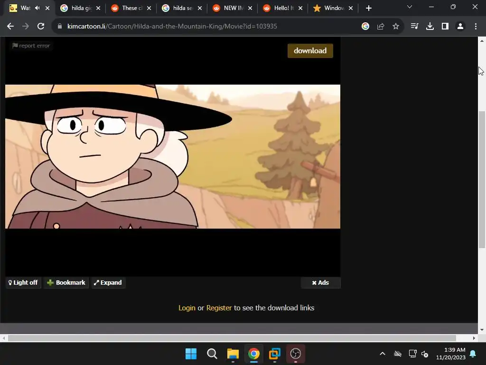
Task: Click the horizontal scrollbar thumb
Action: [232, 338]
